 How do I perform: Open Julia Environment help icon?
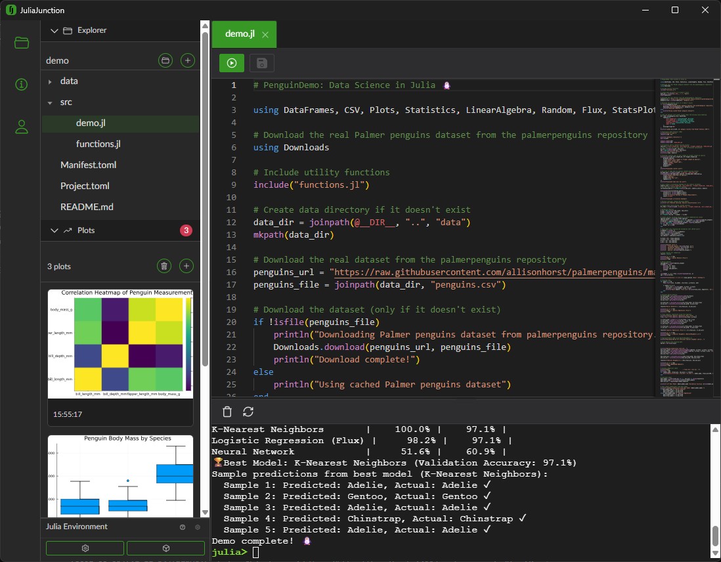pyautogui.click(x=183, y=527)
